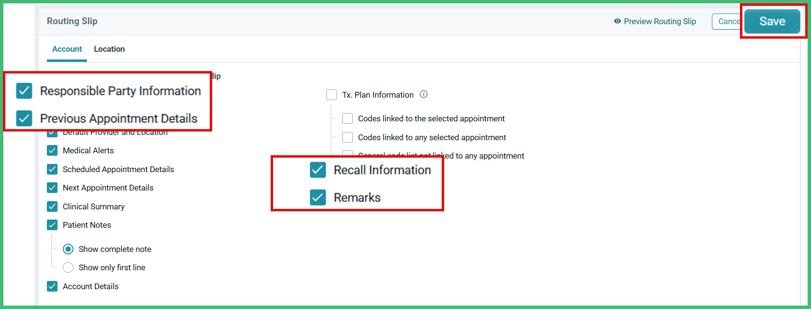Image resolution: width=811 pixels, height=309 pixels.
Task: Toggle off the Remarks checkbox
Action: pos(318,197)
